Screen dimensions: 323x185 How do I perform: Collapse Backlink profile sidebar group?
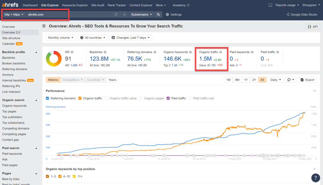tap(36, 52)
